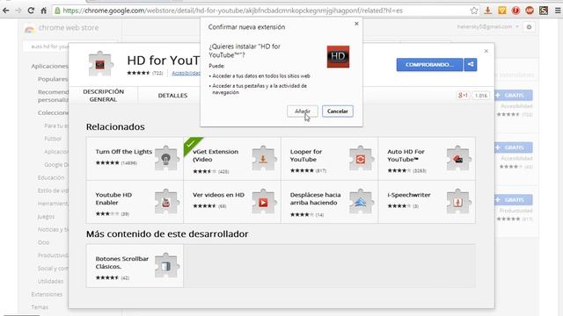Open vGet Extension (Video title
Screen dimensions: 563x316
(216, 155)
